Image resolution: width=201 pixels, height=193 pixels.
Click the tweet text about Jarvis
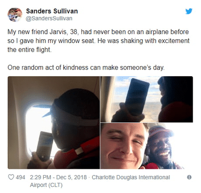[x=98, y=41]
